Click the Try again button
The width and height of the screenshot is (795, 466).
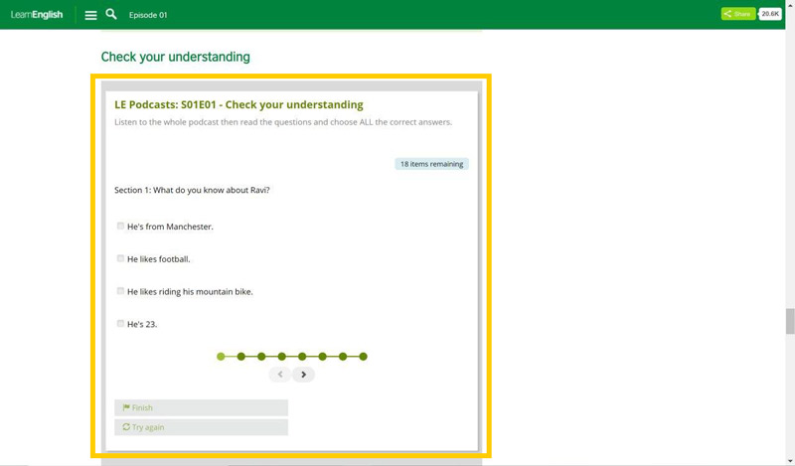click(201, 427)
